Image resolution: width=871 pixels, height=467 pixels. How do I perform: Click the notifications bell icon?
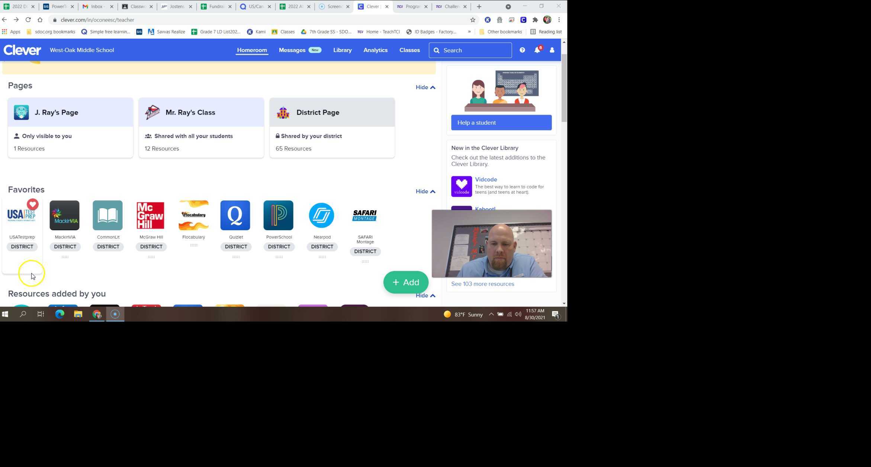537,50
